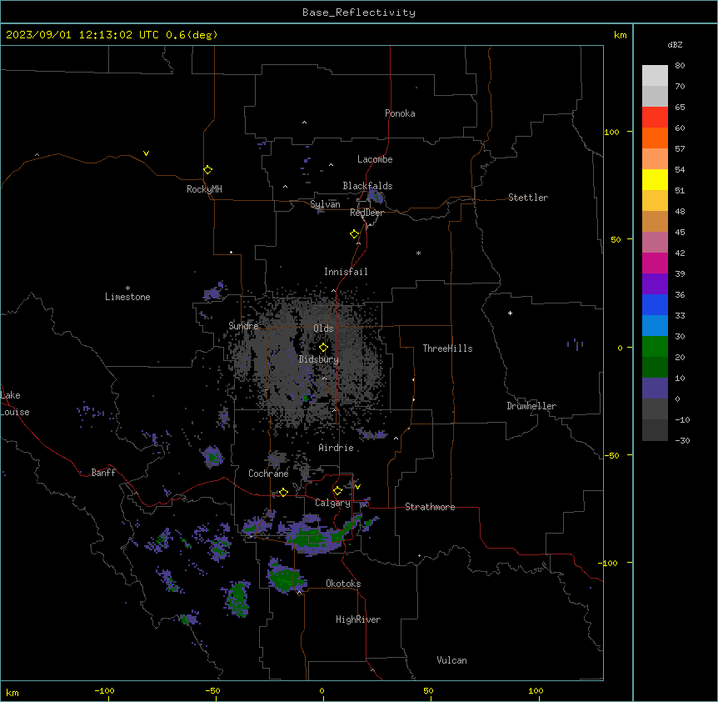The width and height of the screenshot is (718, 702).
Task: Click the dBZ legend heading
Action: point(675,44)
